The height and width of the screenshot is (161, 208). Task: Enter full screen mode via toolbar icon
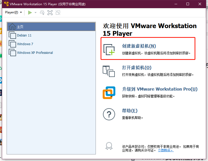50,13
